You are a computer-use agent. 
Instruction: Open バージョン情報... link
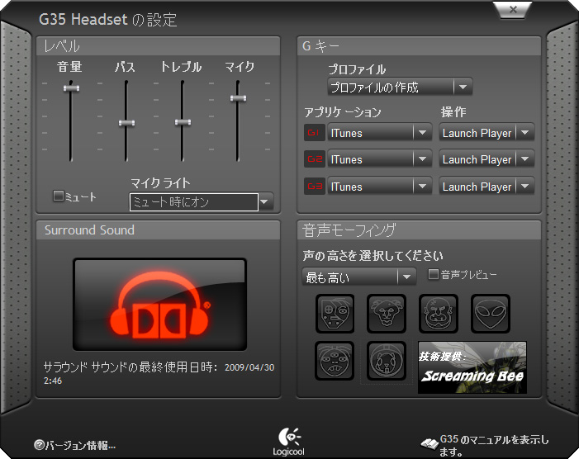(80, 445)
